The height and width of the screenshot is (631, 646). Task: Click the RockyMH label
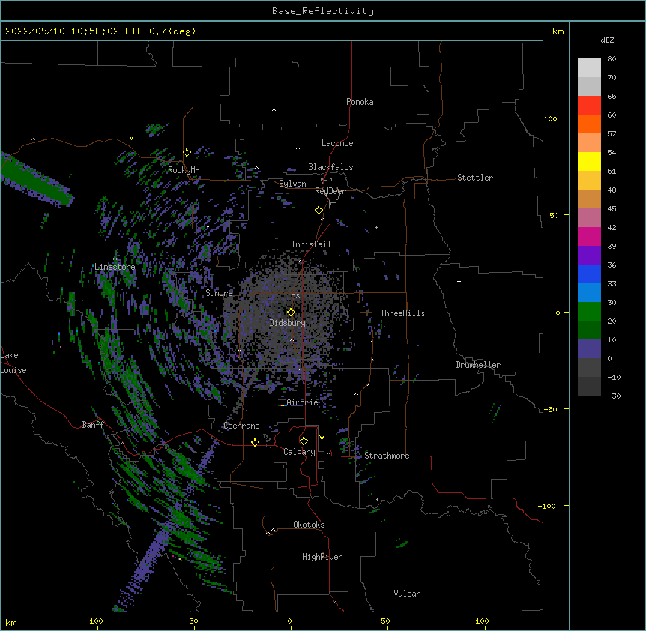point(184,170)
